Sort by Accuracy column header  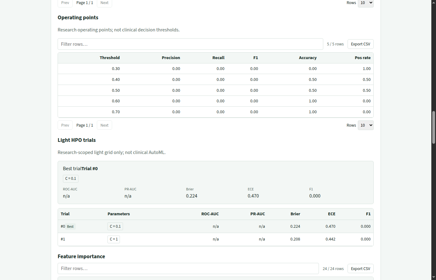coord(308,58)
